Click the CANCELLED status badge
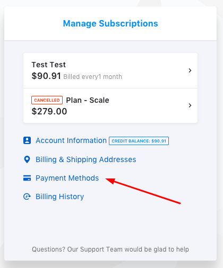The width and height of the screenshot is (223, 268). (47, 100)
